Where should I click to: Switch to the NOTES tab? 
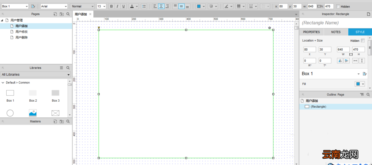pyautogui.click(x=336, y=32)
